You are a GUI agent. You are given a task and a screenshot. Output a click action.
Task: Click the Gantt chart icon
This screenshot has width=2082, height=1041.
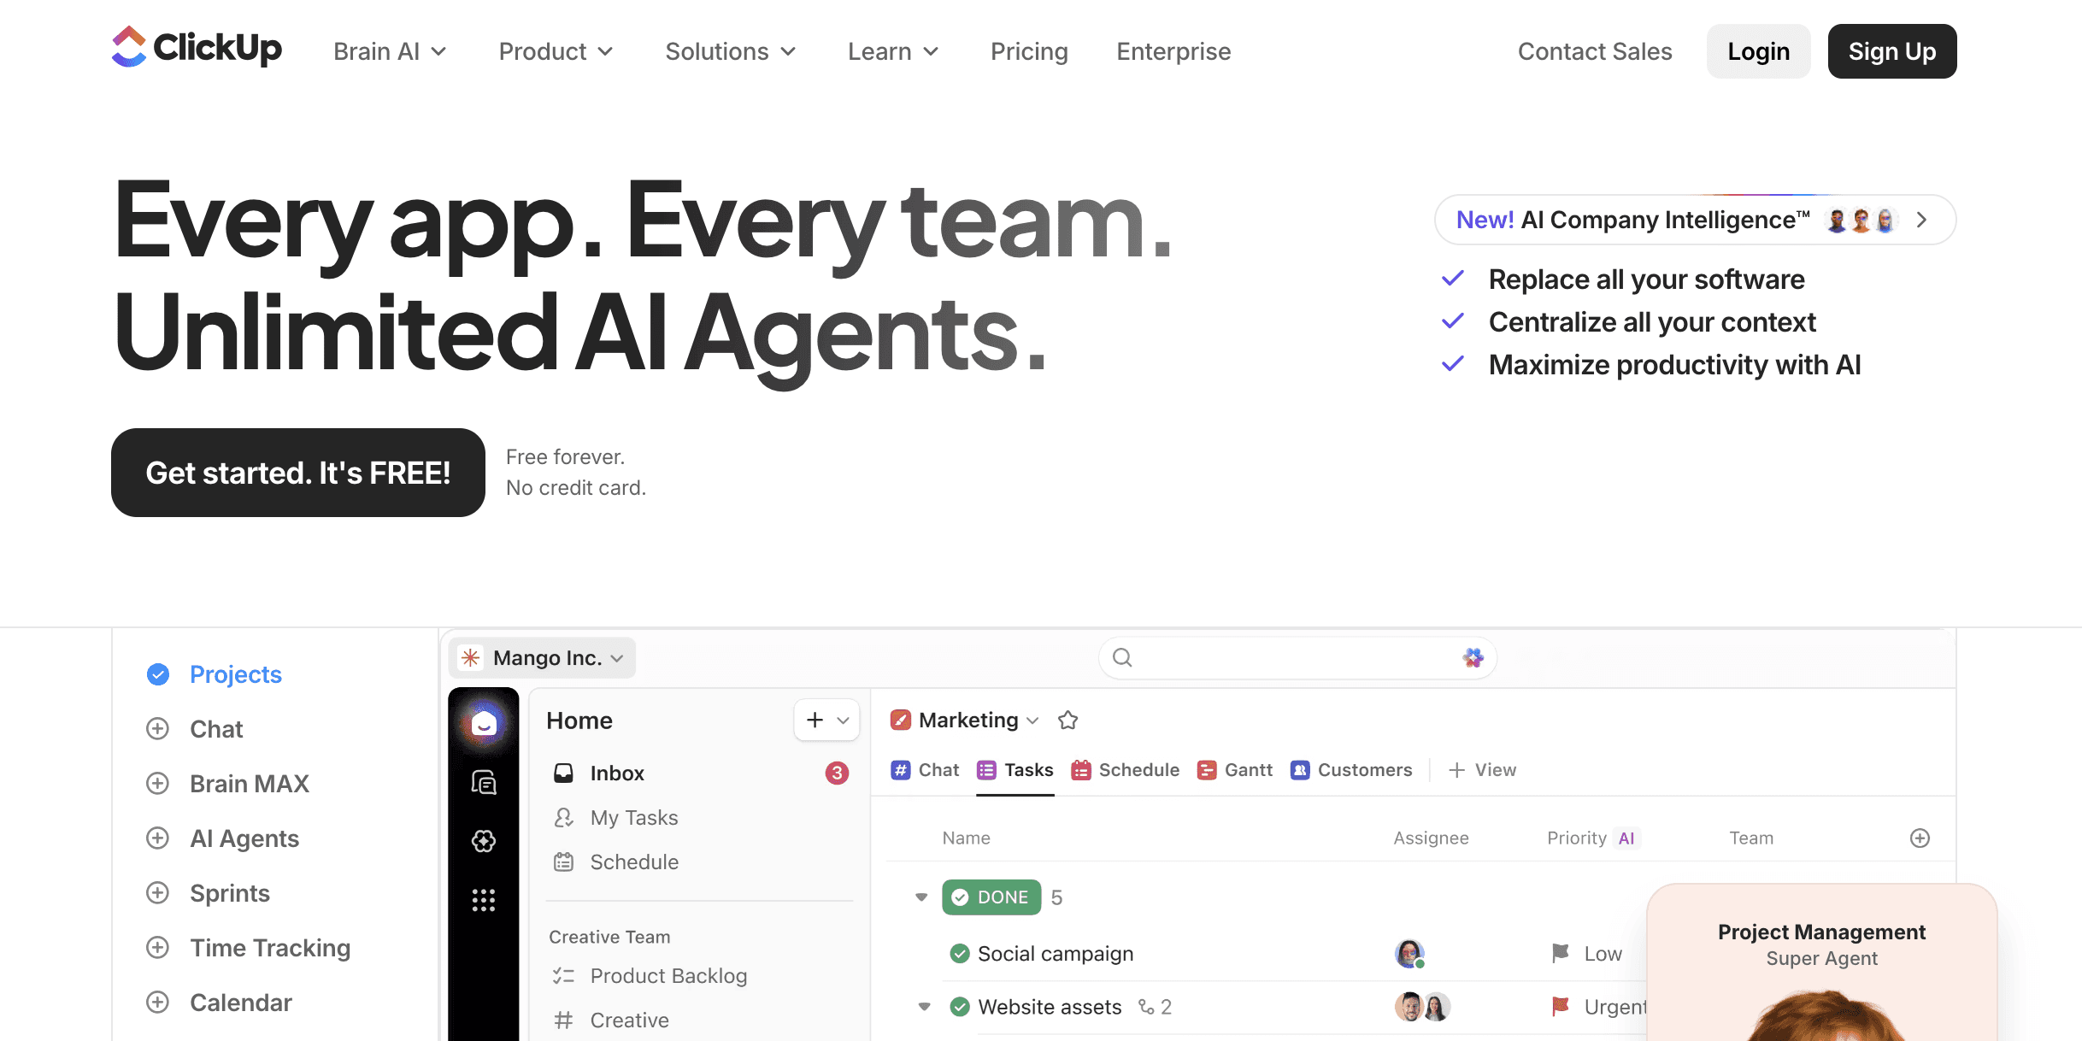coord(1207,770)
